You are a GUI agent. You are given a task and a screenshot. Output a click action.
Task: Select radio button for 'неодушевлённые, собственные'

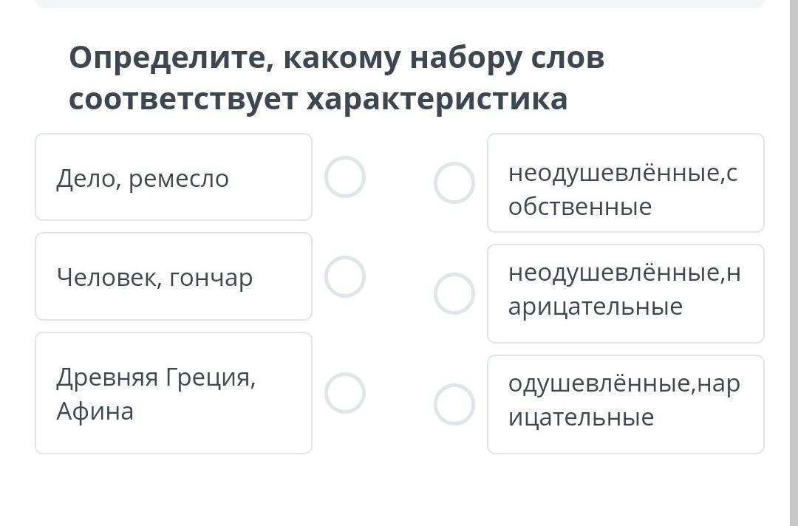454,183
